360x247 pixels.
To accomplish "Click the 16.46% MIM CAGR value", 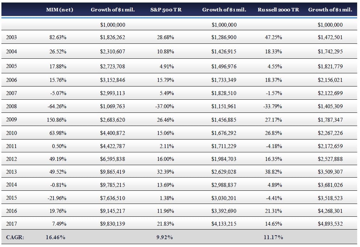I will point(55,237).
